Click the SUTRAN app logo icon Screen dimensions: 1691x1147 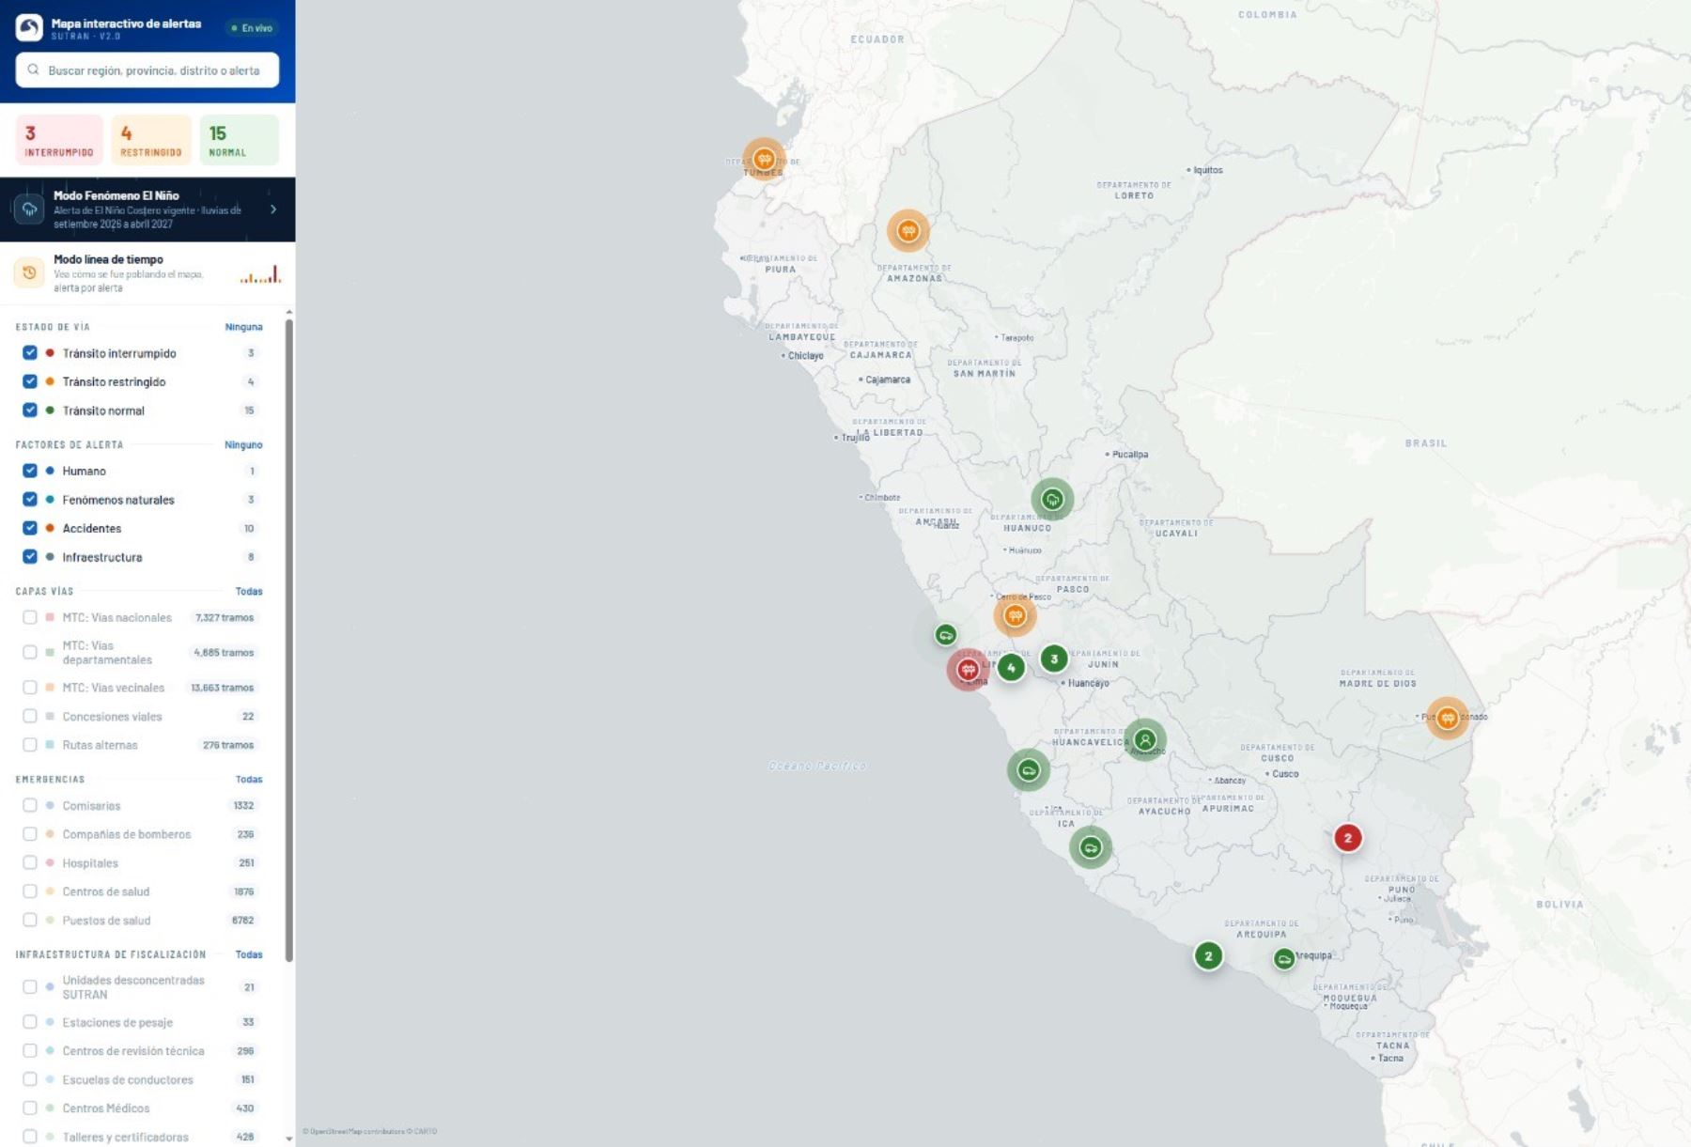(29, 28)
